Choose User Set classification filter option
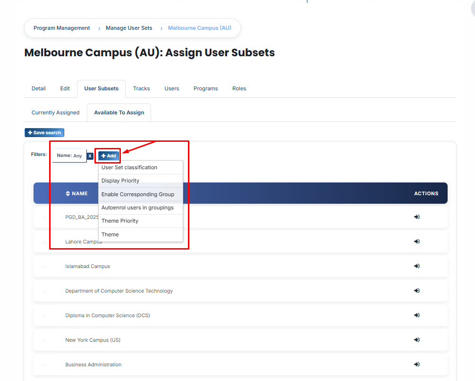The width and height of the screenshot is (475, 381). (x=141, y=167)
